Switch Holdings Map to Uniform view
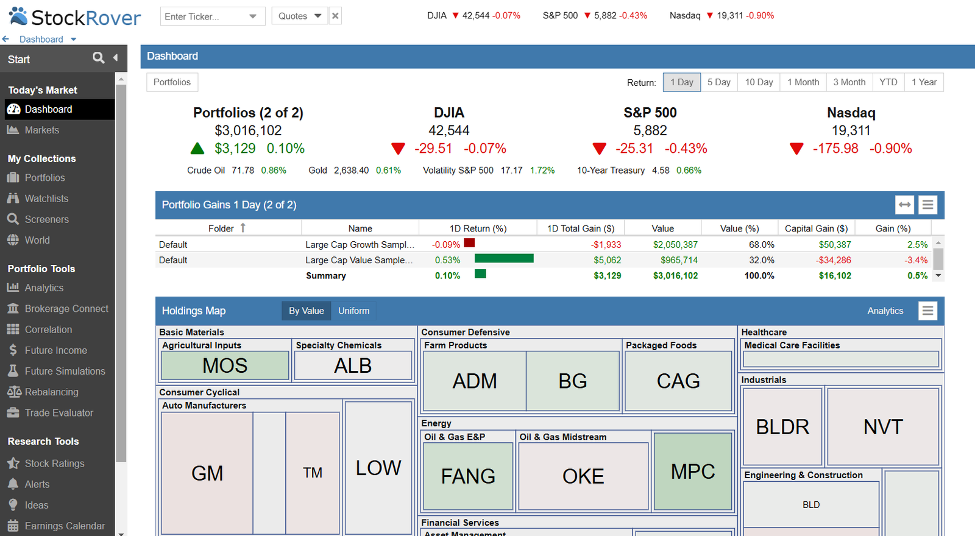This screenshot has width=975, height=536. coord(353,311)
